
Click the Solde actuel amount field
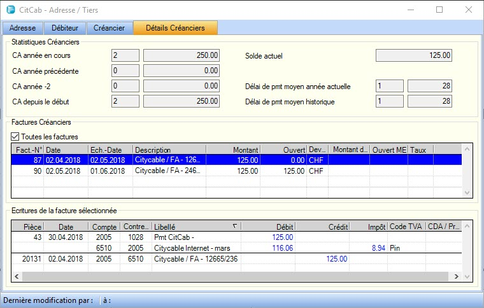coord(414,55)
